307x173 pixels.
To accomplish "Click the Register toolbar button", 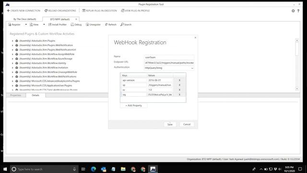I will coord(14,25).
